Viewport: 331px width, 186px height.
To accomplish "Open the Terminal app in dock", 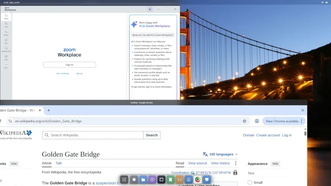I will point(161,180).
